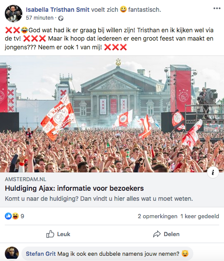Open Stefan Grit's profile from comment

(x=41, y=254)
